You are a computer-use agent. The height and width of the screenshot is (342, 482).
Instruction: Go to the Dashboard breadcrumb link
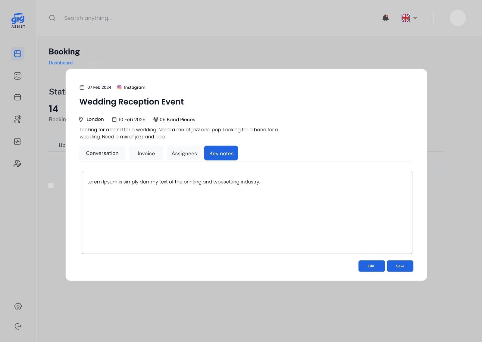pos(61,63)
